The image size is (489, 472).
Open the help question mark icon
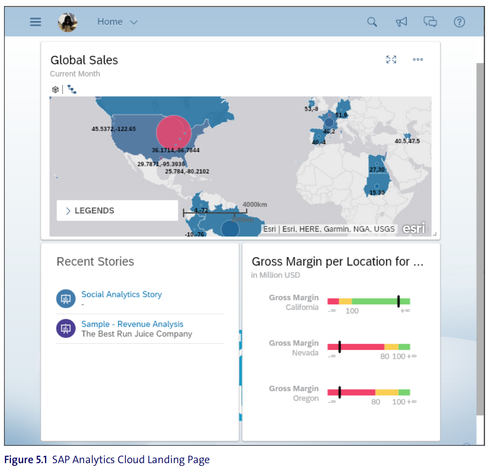pos(459,22)
